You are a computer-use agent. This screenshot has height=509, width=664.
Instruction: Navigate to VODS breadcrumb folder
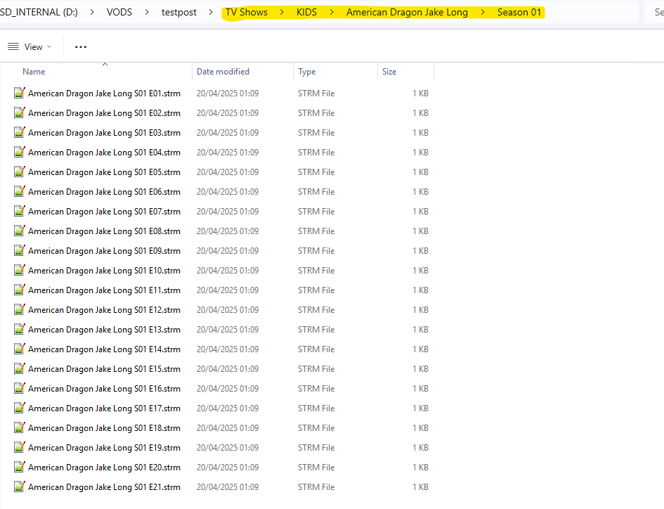119,12
